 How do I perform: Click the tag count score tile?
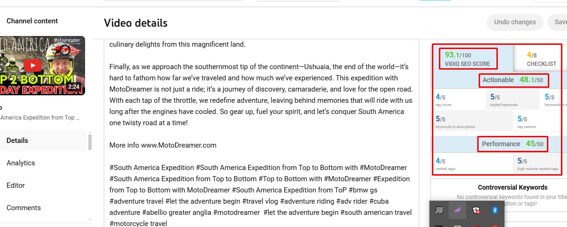point(459,99)
